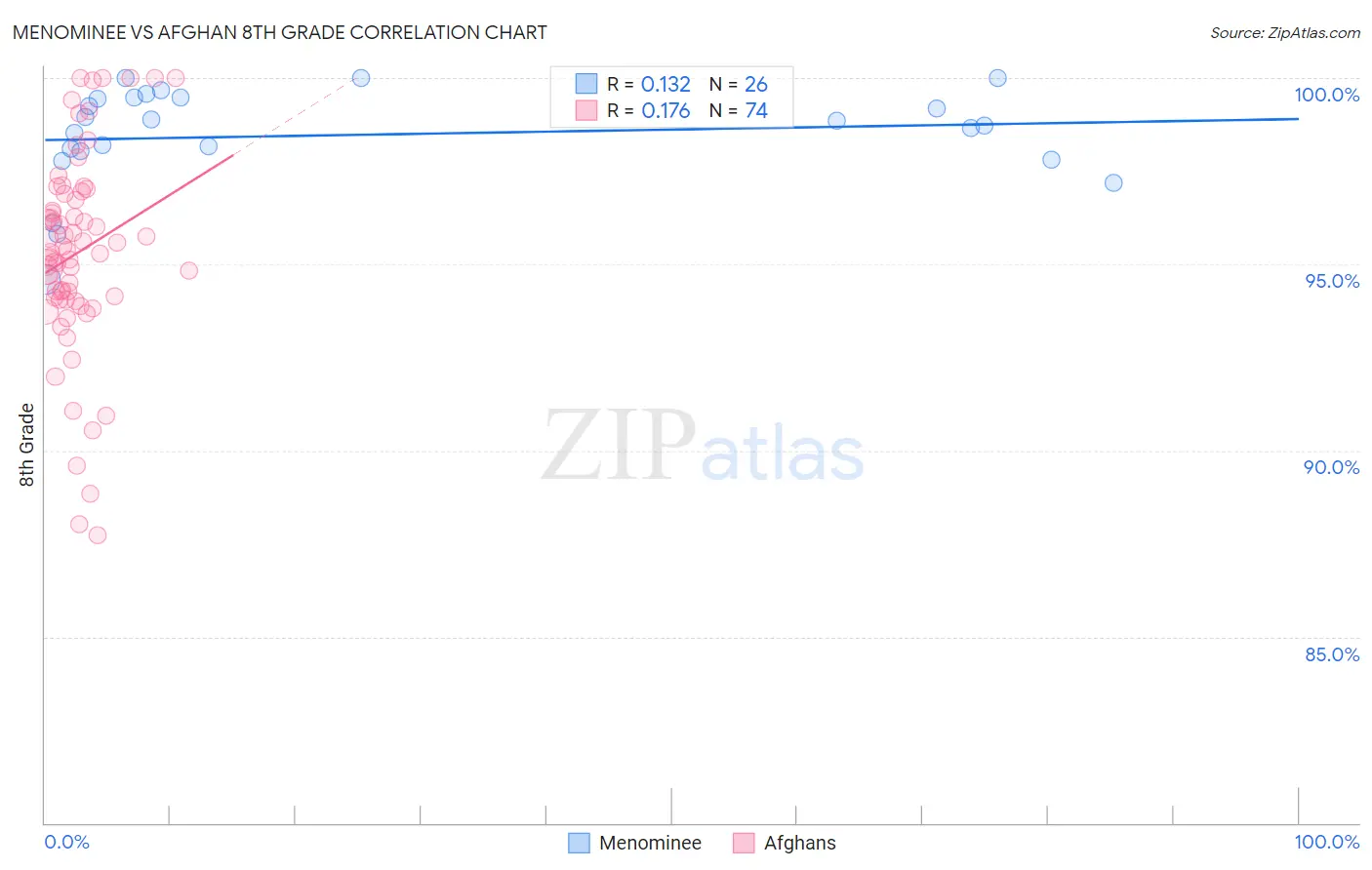
Task: Click the ZIPatlas watermark in chart center
Action: tap(703, 447)
